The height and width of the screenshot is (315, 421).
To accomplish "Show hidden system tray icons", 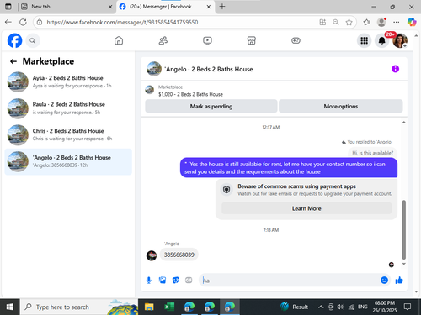I will point(321,307).
